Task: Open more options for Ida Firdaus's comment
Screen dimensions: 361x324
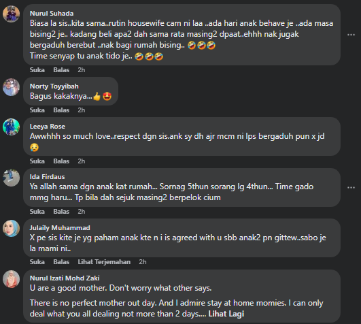Action: [351, 188]
